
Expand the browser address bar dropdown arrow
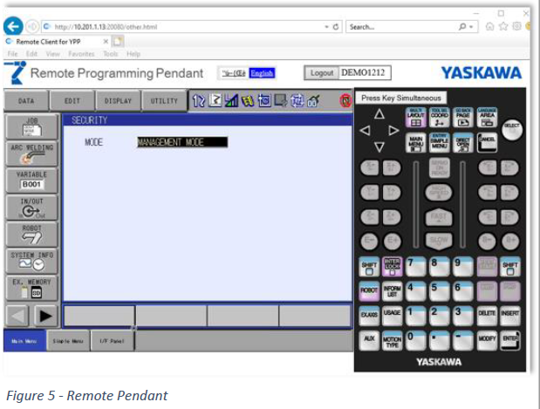click(326, 27)
